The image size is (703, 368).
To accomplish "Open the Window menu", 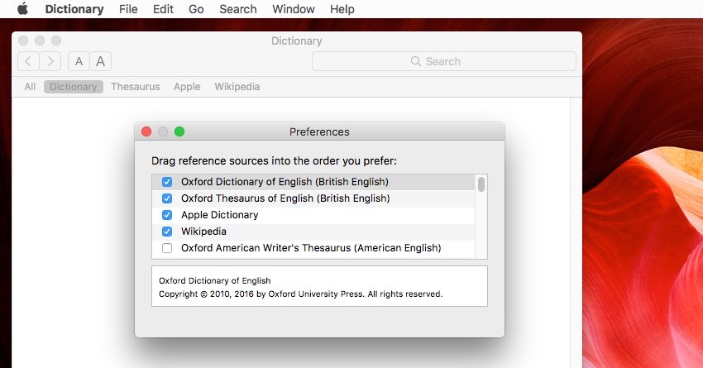I will (x=294, y=10).
